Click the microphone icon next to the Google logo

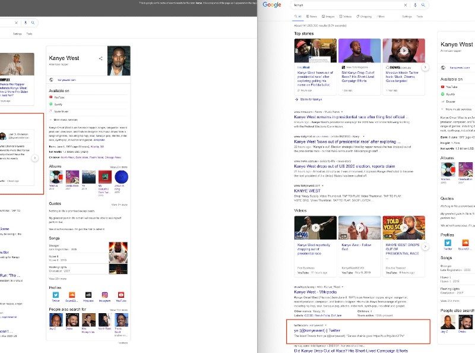[414, 5]
